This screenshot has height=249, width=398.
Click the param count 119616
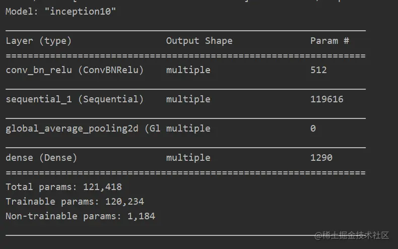(326, 99)
